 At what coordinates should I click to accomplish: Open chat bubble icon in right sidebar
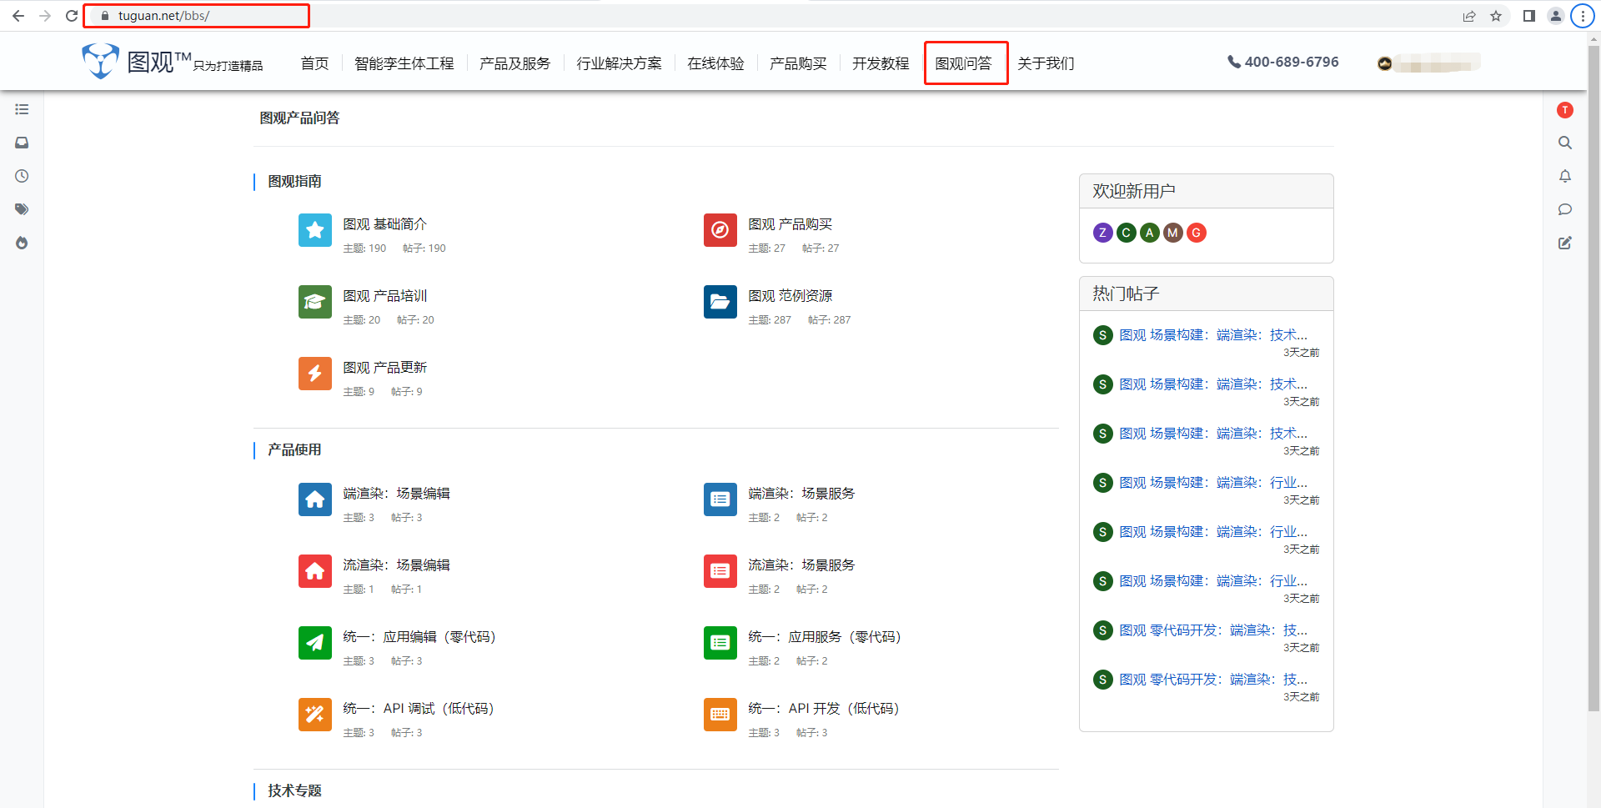coord(1565,209)
